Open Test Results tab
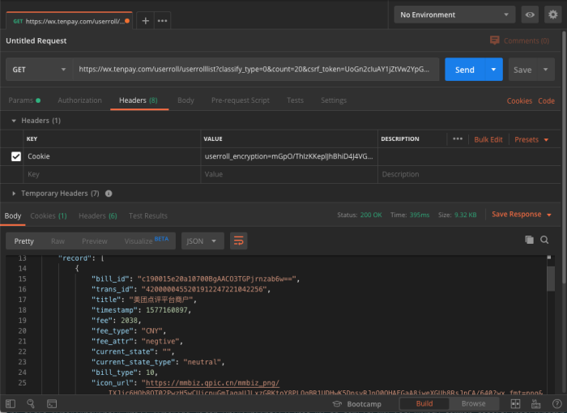 pyautogui.click(x=148, y=216)
